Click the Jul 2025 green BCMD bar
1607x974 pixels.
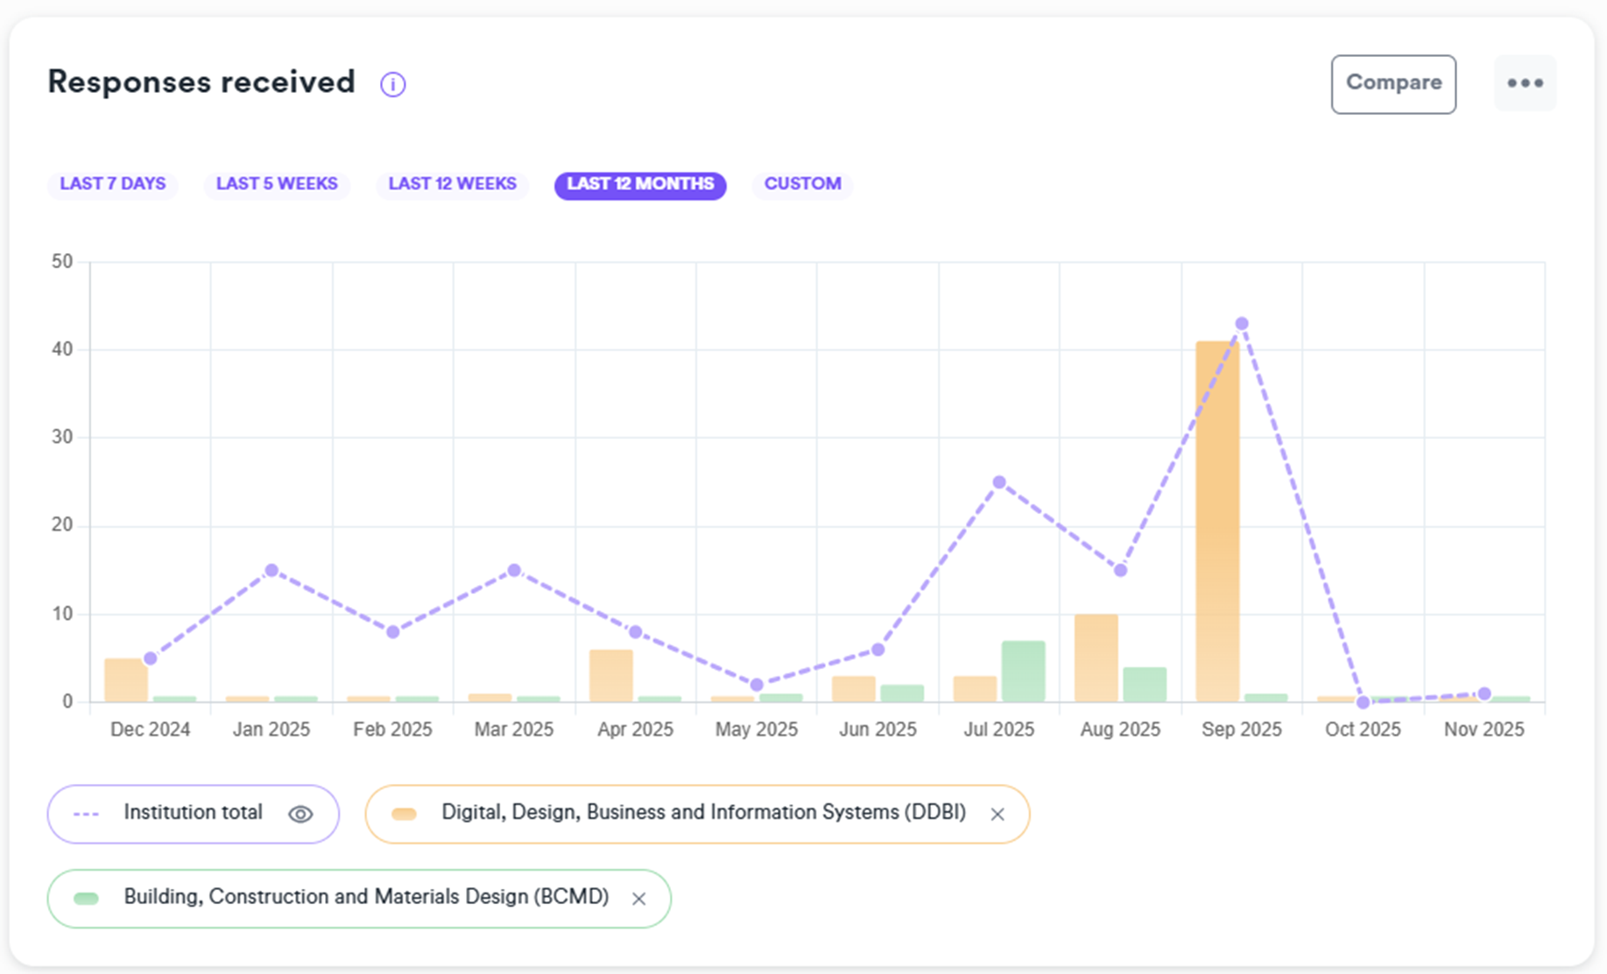[1023, 671]
